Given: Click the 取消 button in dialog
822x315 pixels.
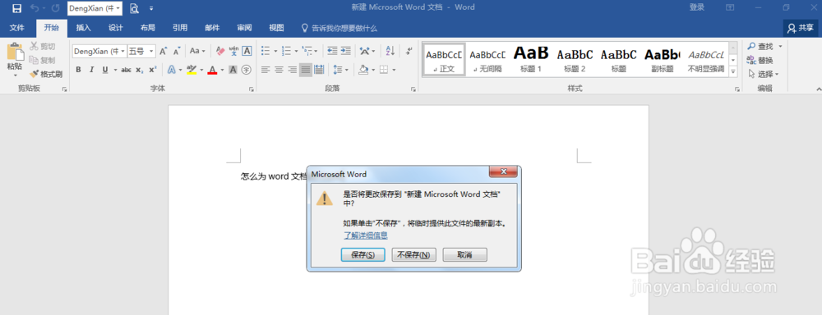Looking at the screenshot, I should pyautogui.click(x=465, y=255).
